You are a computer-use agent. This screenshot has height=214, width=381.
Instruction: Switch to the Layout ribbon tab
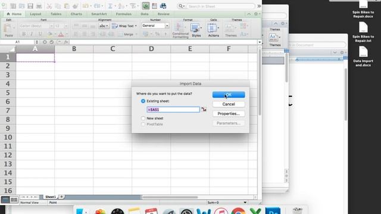pyautogui.click(x=36, y=14)
